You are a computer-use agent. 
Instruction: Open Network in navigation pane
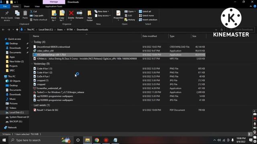[x=12, y=128]
